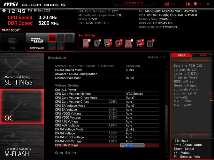Select the USB floppy boot device icon
The width and height of the screenshot is (214, 160).
(x=139, y=43)
